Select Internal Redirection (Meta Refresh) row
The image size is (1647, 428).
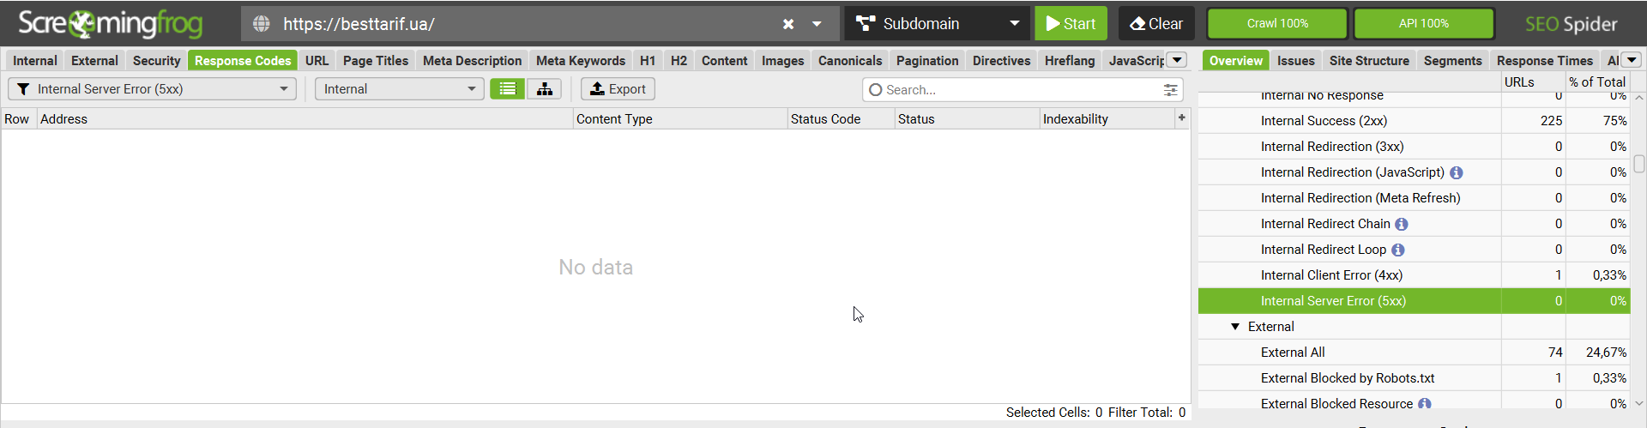[x=1414, y=198]
